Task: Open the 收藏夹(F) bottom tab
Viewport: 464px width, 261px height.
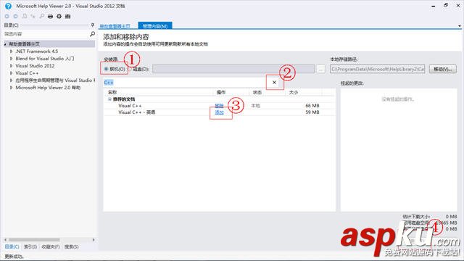Action: coord(51,246)
